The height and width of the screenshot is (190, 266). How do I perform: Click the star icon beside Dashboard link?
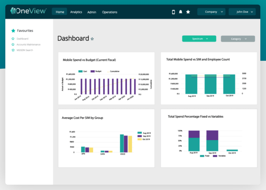click(x=13, y=39)
